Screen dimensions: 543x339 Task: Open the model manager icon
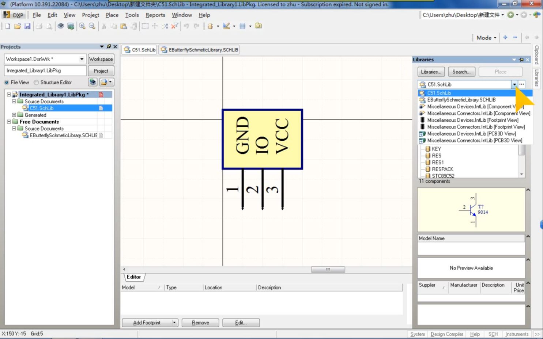pos(259,26)
